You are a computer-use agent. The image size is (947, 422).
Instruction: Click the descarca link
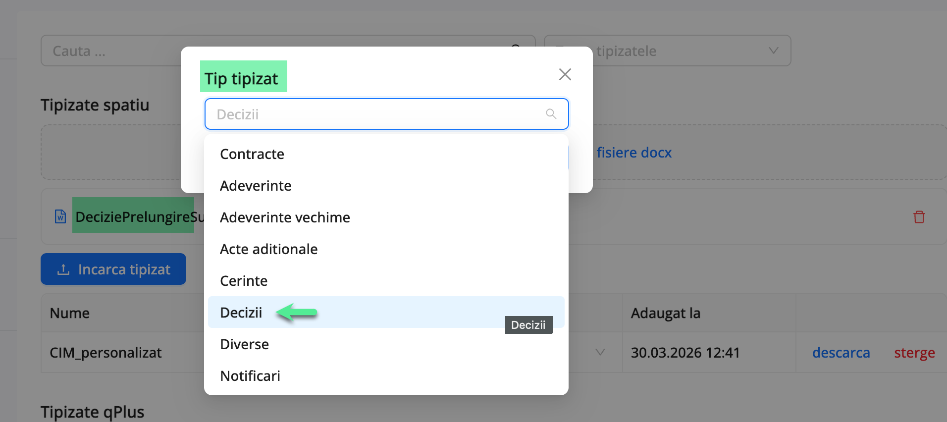tap(841, 353)
